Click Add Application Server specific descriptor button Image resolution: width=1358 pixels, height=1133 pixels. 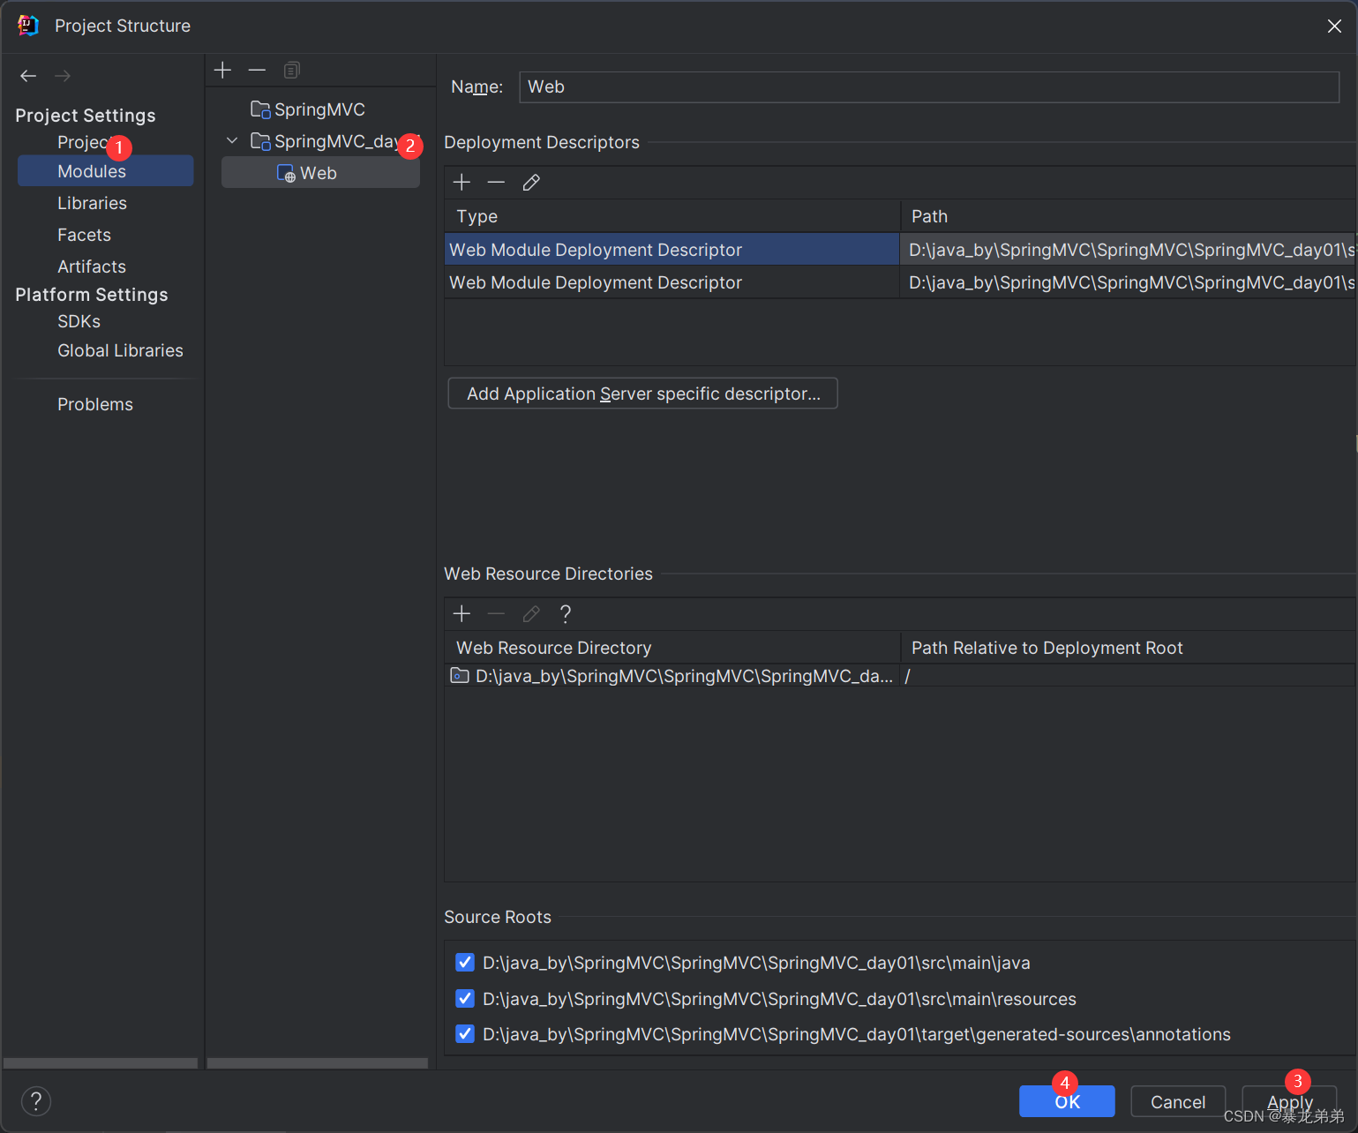coord(642,394)
